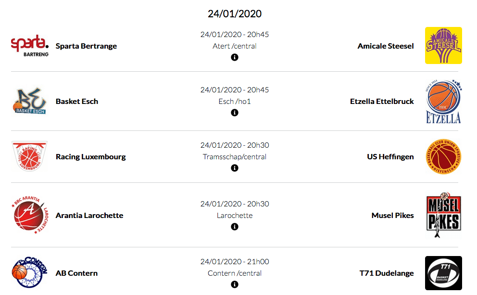Click the Arantia Larochette team logo
The height and width of the screenshot is (295, 477).
point(29,215)
